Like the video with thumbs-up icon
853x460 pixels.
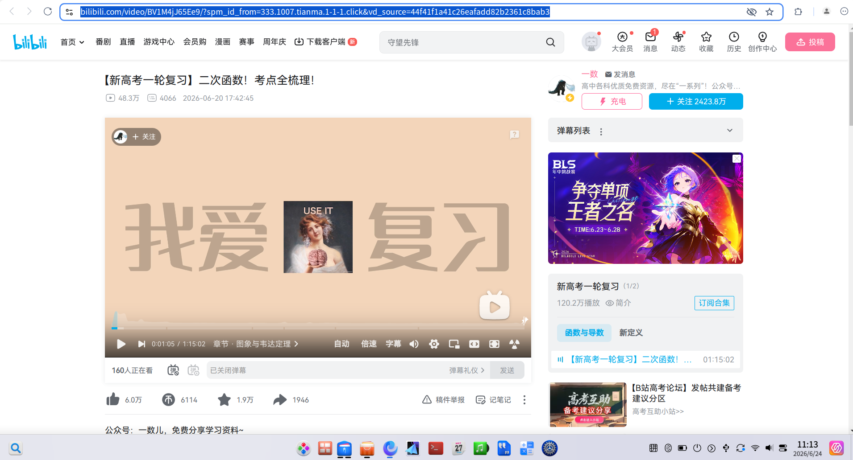[x=113, y=399]
